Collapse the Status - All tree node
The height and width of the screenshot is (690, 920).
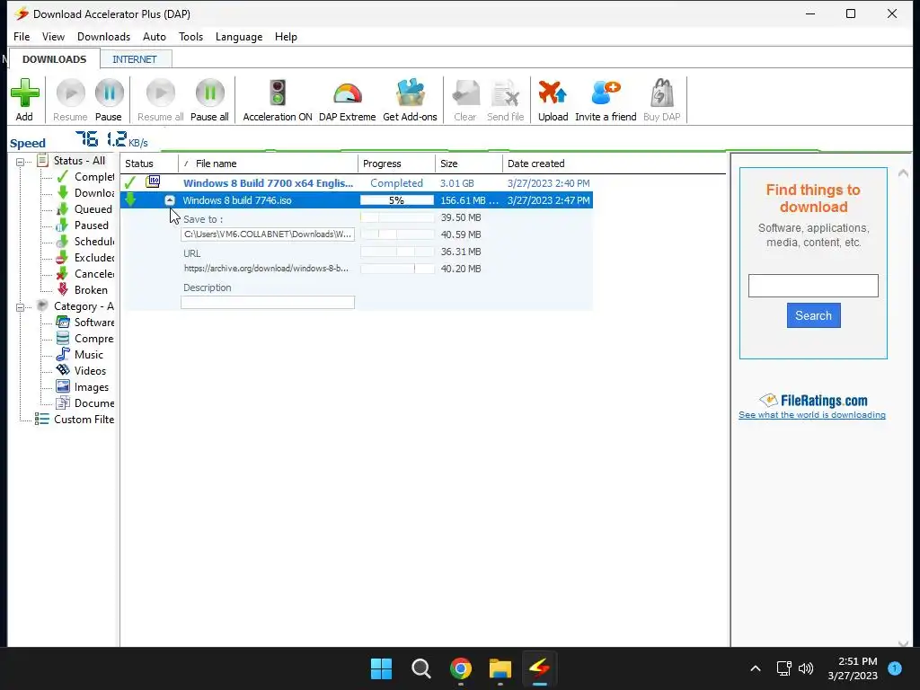(20, 162)
